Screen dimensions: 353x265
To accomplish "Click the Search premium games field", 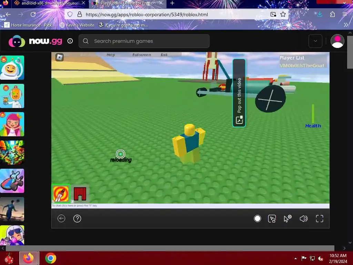I will (144, 41).
